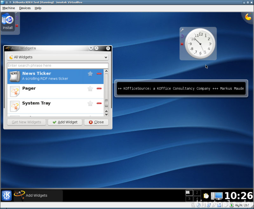Click the Add Widget button
This screenshot has height=209, width=254.
click(65, 122)
